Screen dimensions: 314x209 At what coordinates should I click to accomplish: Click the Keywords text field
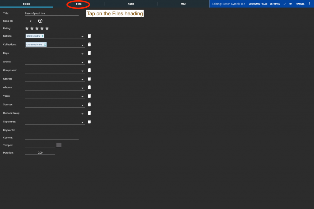pyautogui.click(x=52, y=130)
